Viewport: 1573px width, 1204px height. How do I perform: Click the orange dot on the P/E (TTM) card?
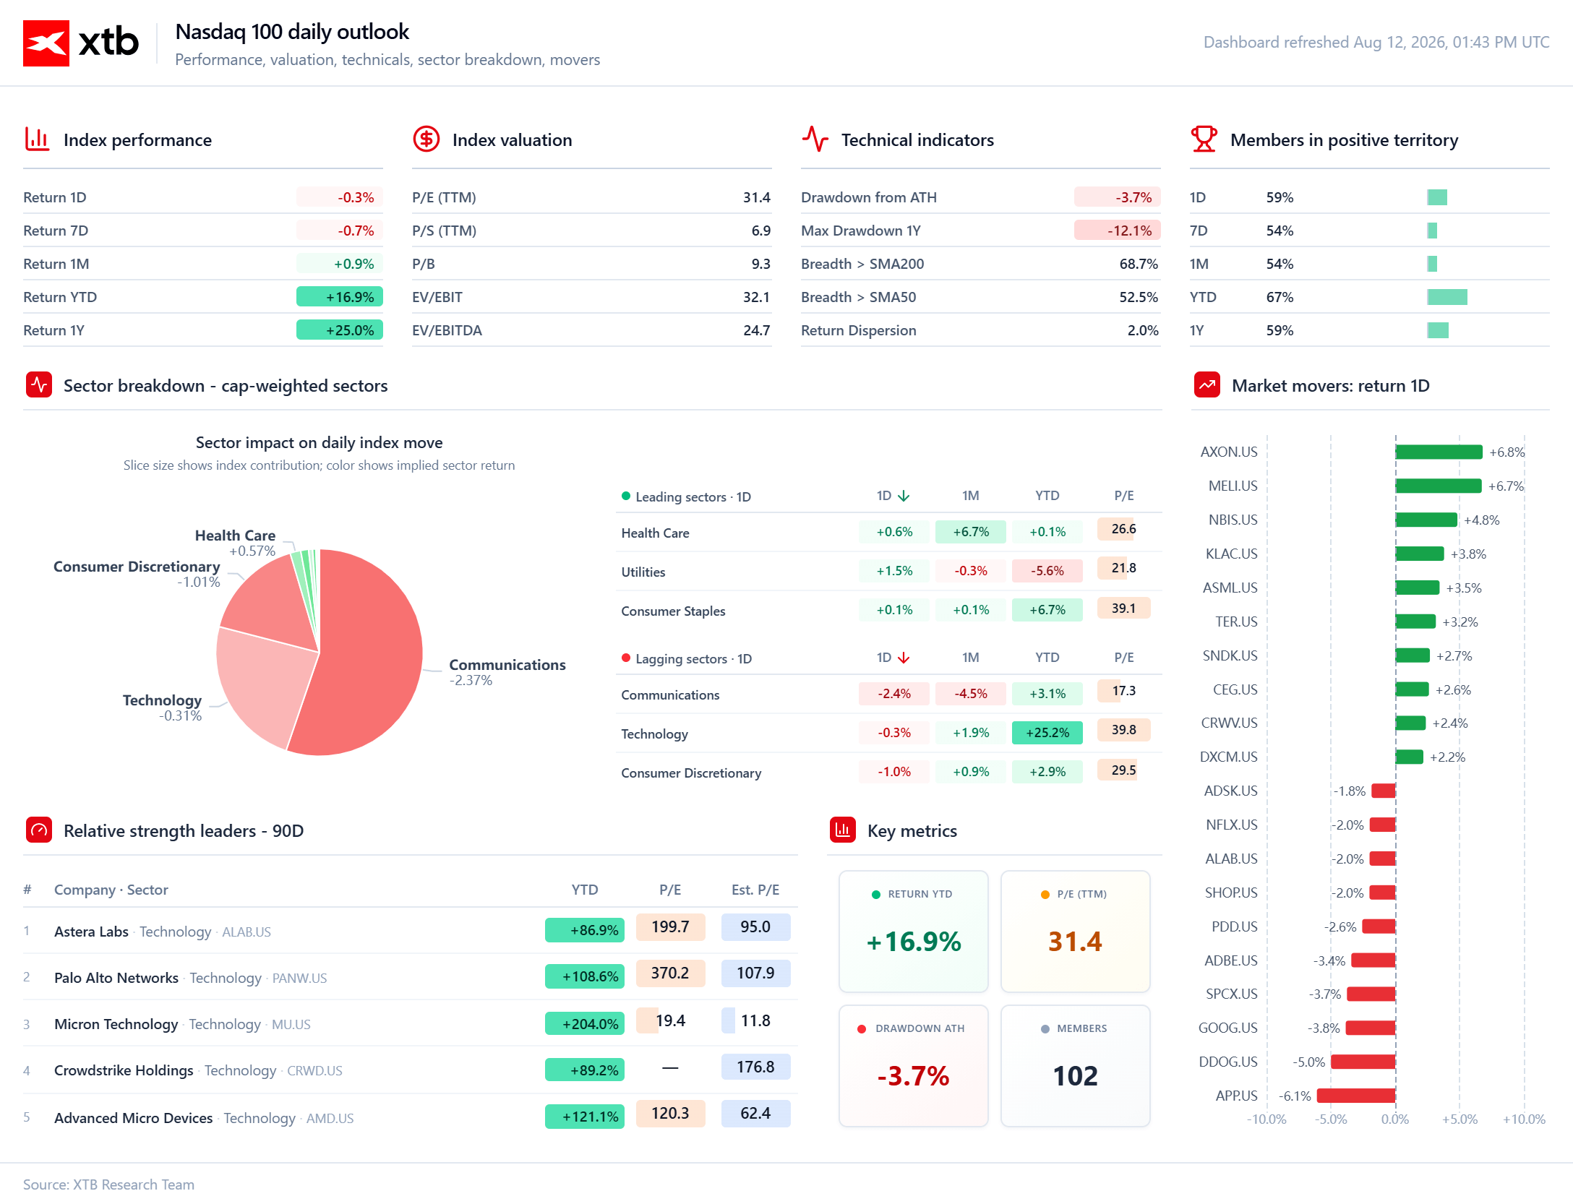click(x=1045, y=894)
